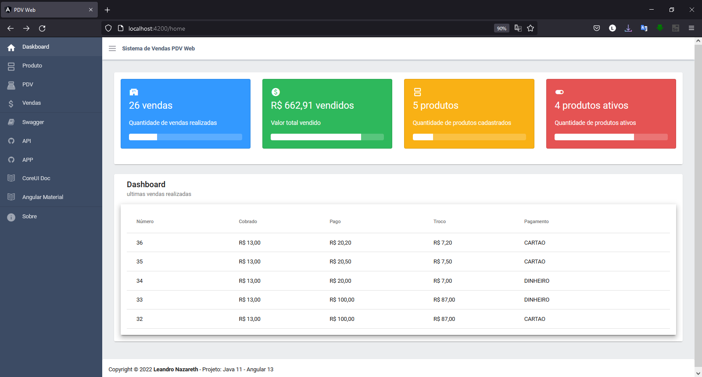Toggle sidebar with hamburger menu icon
This screenshot has height=377, width=702.
tap(112, 49)
